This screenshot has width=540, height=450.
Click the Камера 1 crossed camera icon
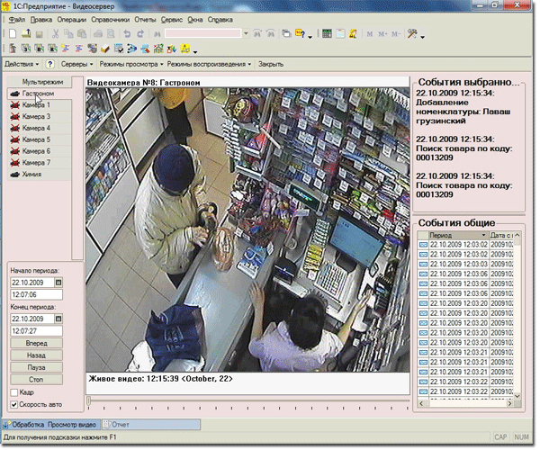pos(14,105)
